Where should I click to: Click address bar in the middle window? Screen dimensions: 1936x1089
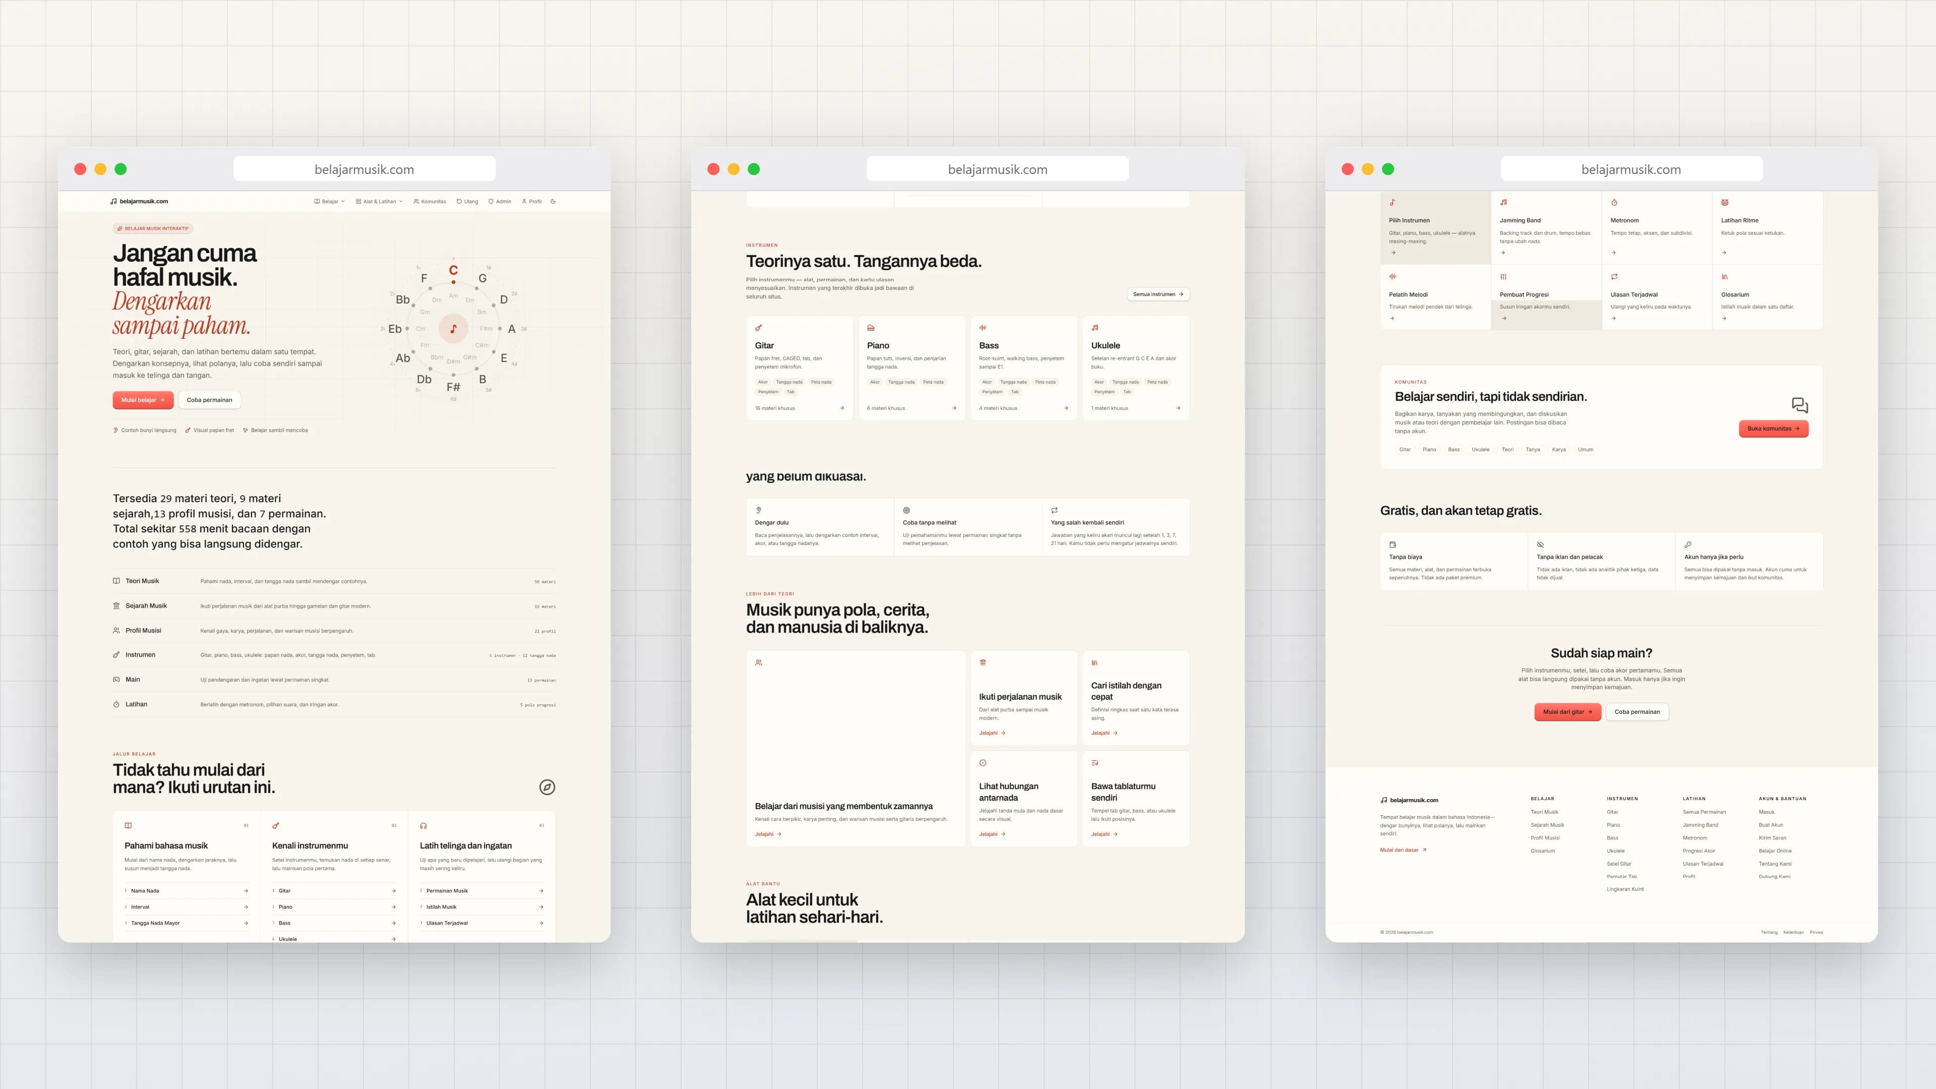pos(997,169)
